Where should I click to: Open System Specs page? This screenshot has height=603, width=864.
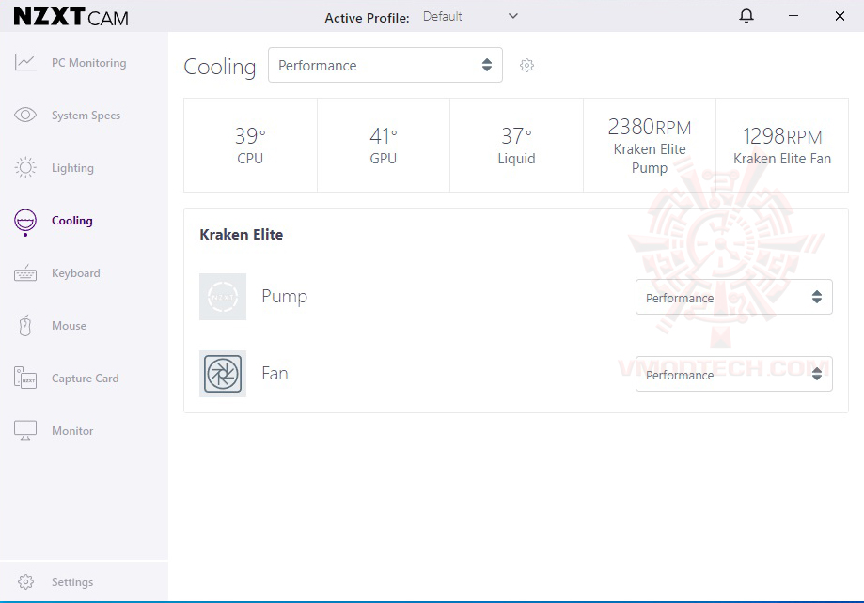pos(86,116)
